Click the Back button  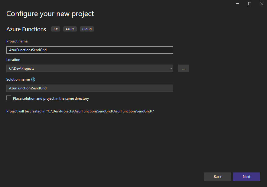point(217,176)
